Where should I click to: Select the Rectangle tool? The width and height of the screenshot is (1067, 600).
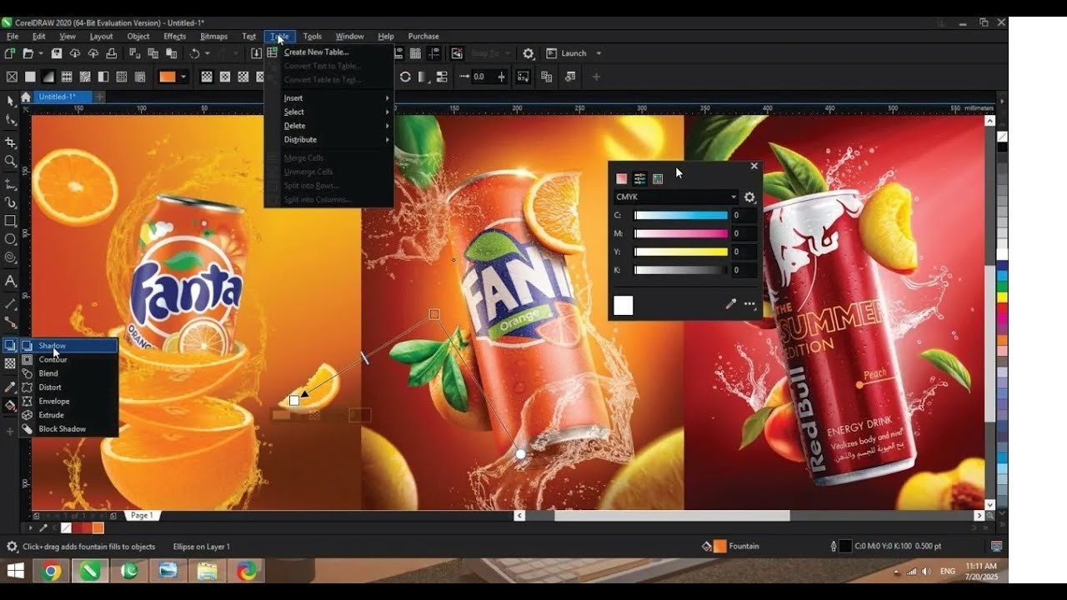[10, 221]
